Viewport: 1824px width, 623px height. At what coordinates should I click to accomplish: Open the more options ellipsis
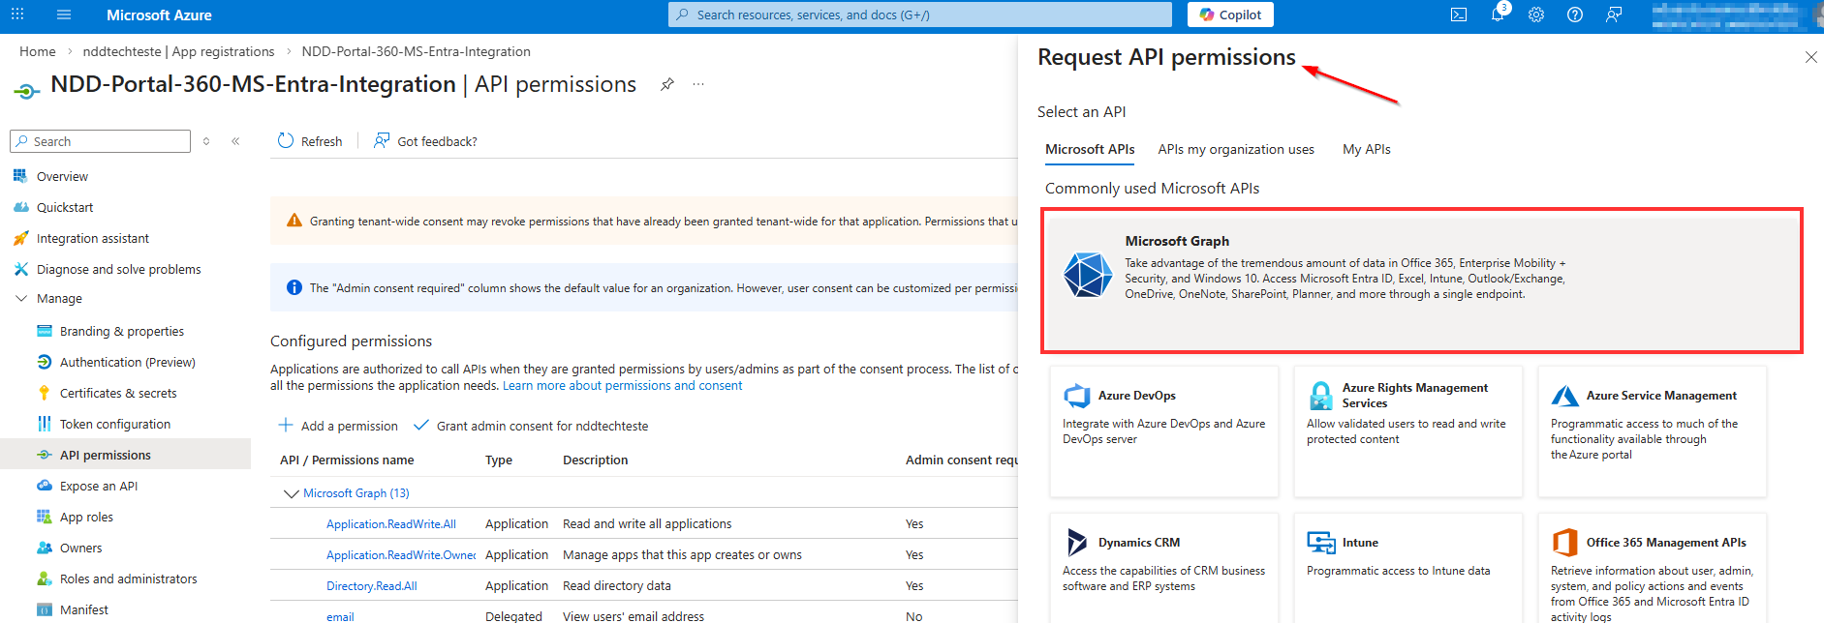pos(698,84)
